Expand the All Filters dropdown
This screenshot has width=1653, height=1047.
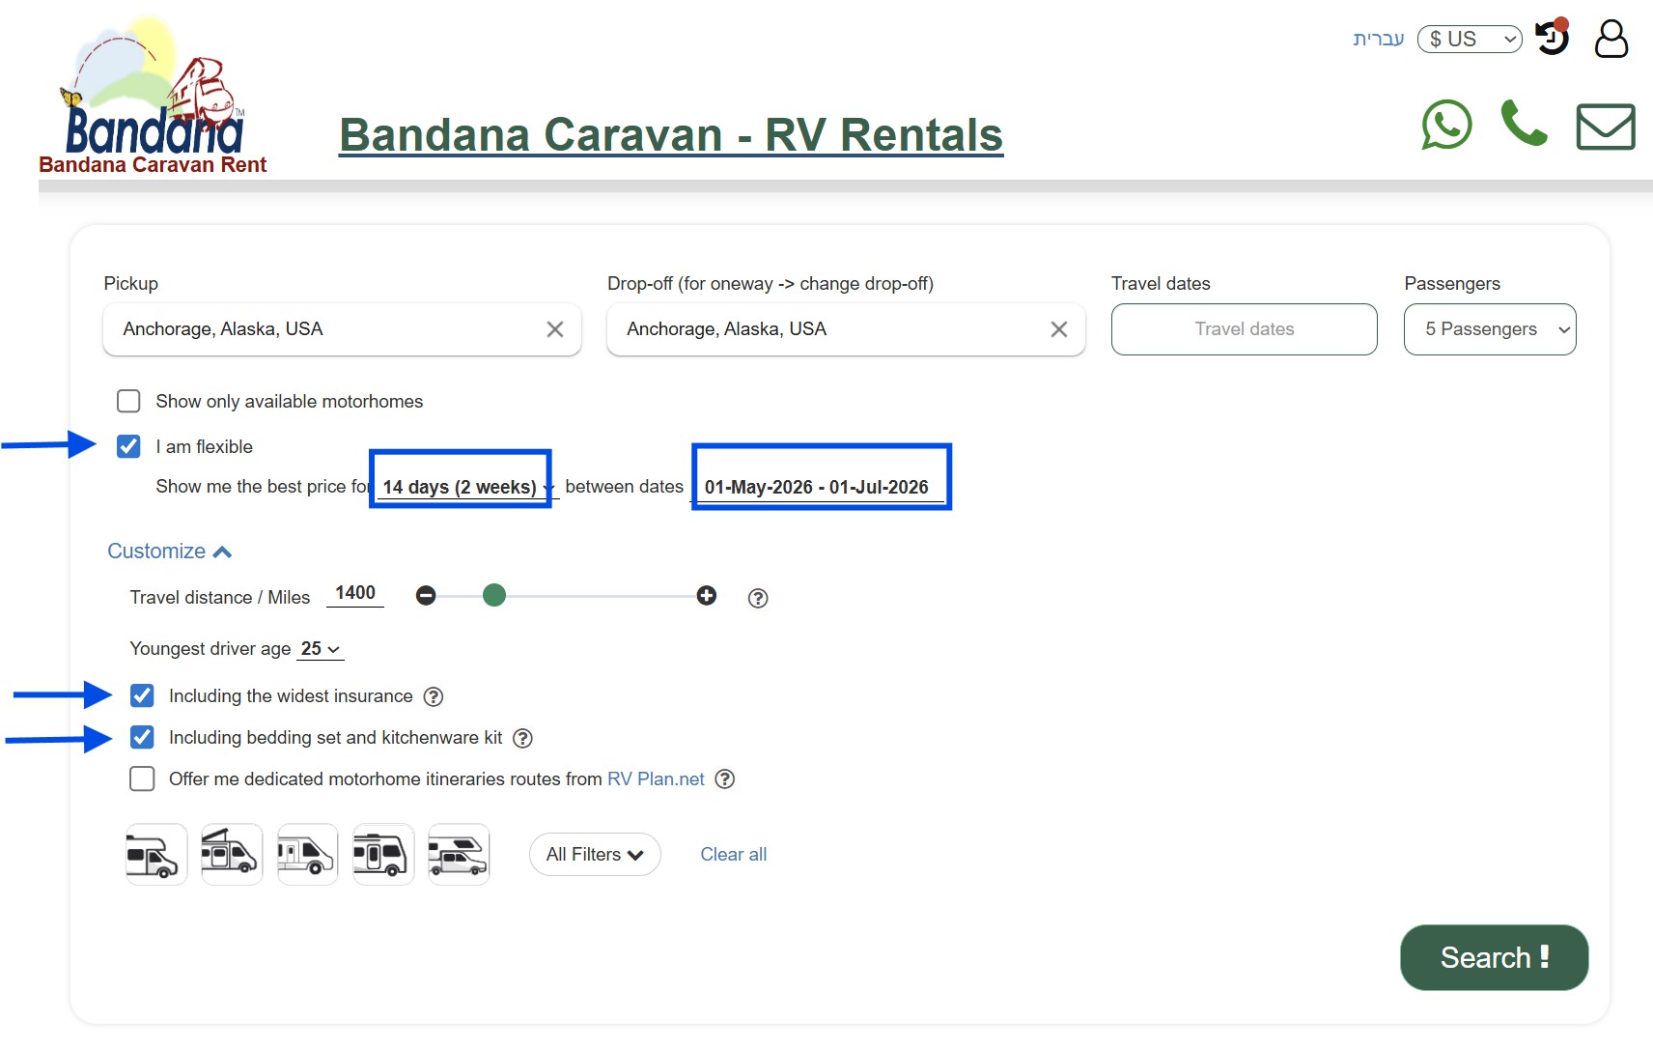pos(594,854)
